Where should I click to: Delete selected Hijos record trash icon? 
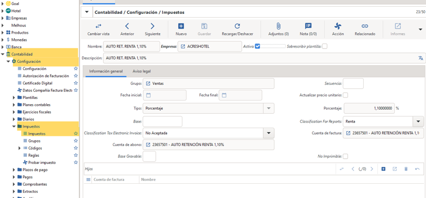pos(406,169)
